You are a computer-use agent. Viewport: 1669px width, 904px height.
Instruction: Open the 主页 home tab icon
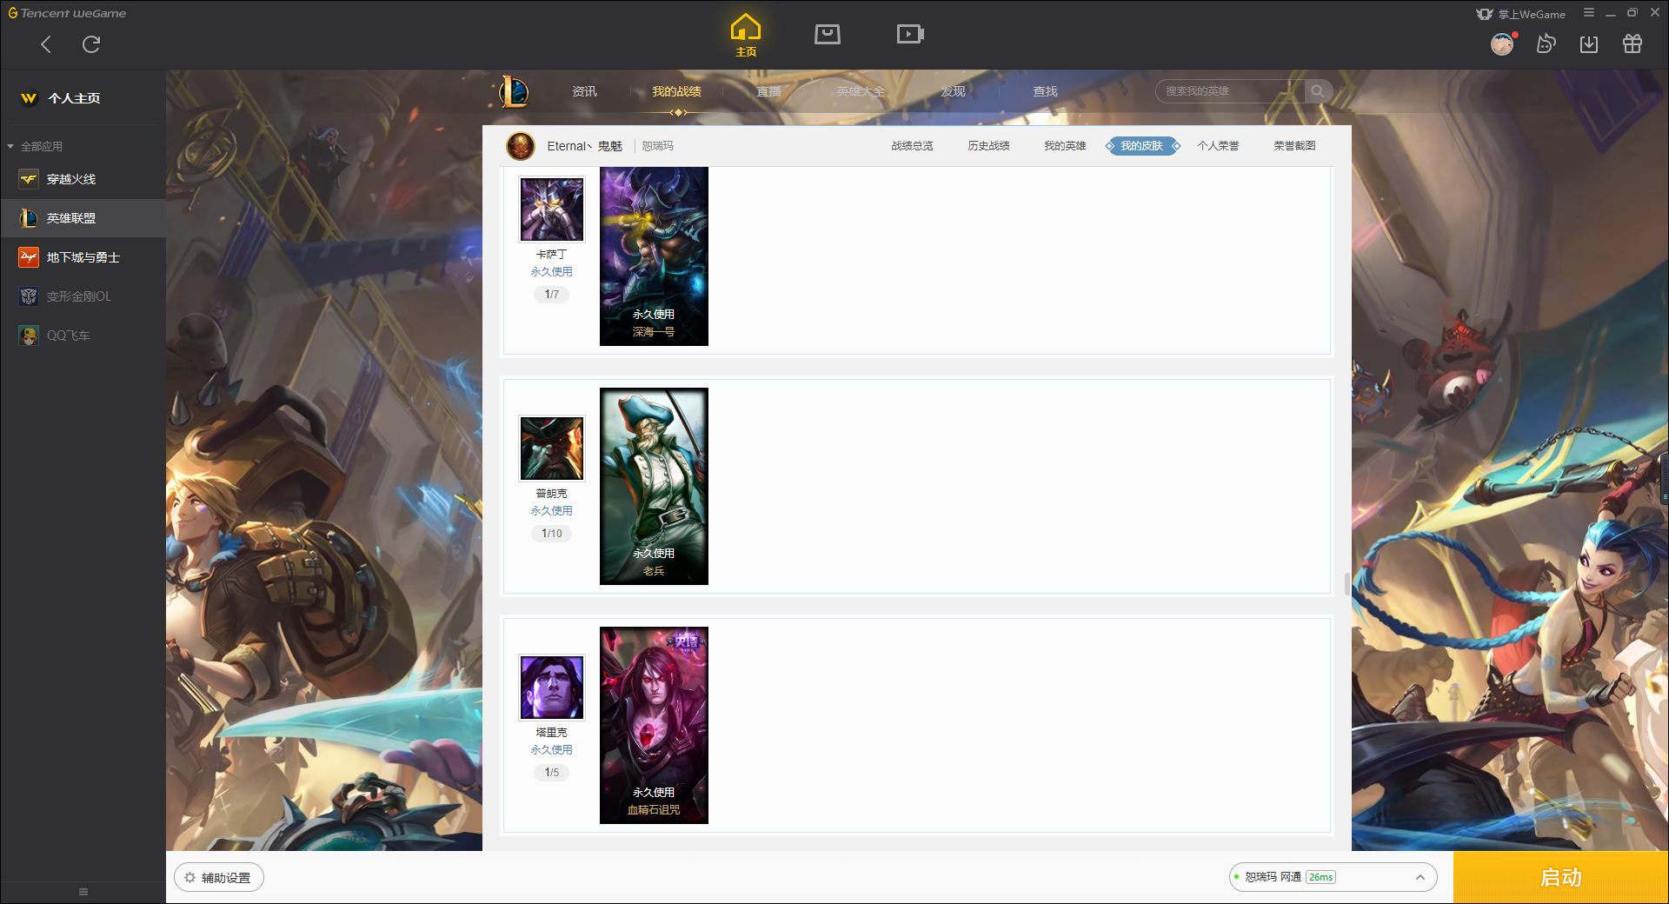tap(746, 35)
